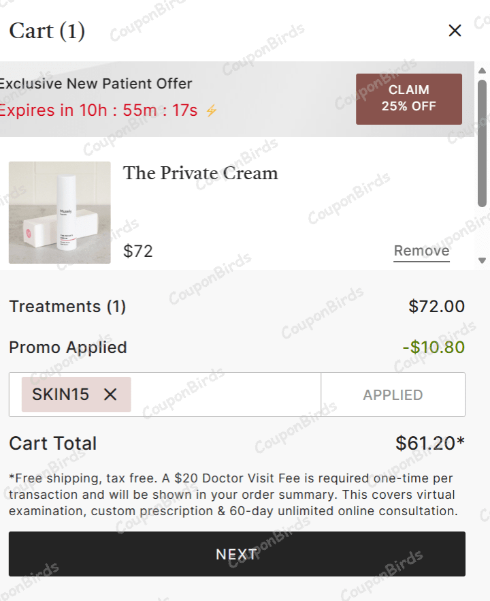This screenshot has height=601, width=490.
Task: Select the SKIN15 promo chip
Action: point(61,395)
